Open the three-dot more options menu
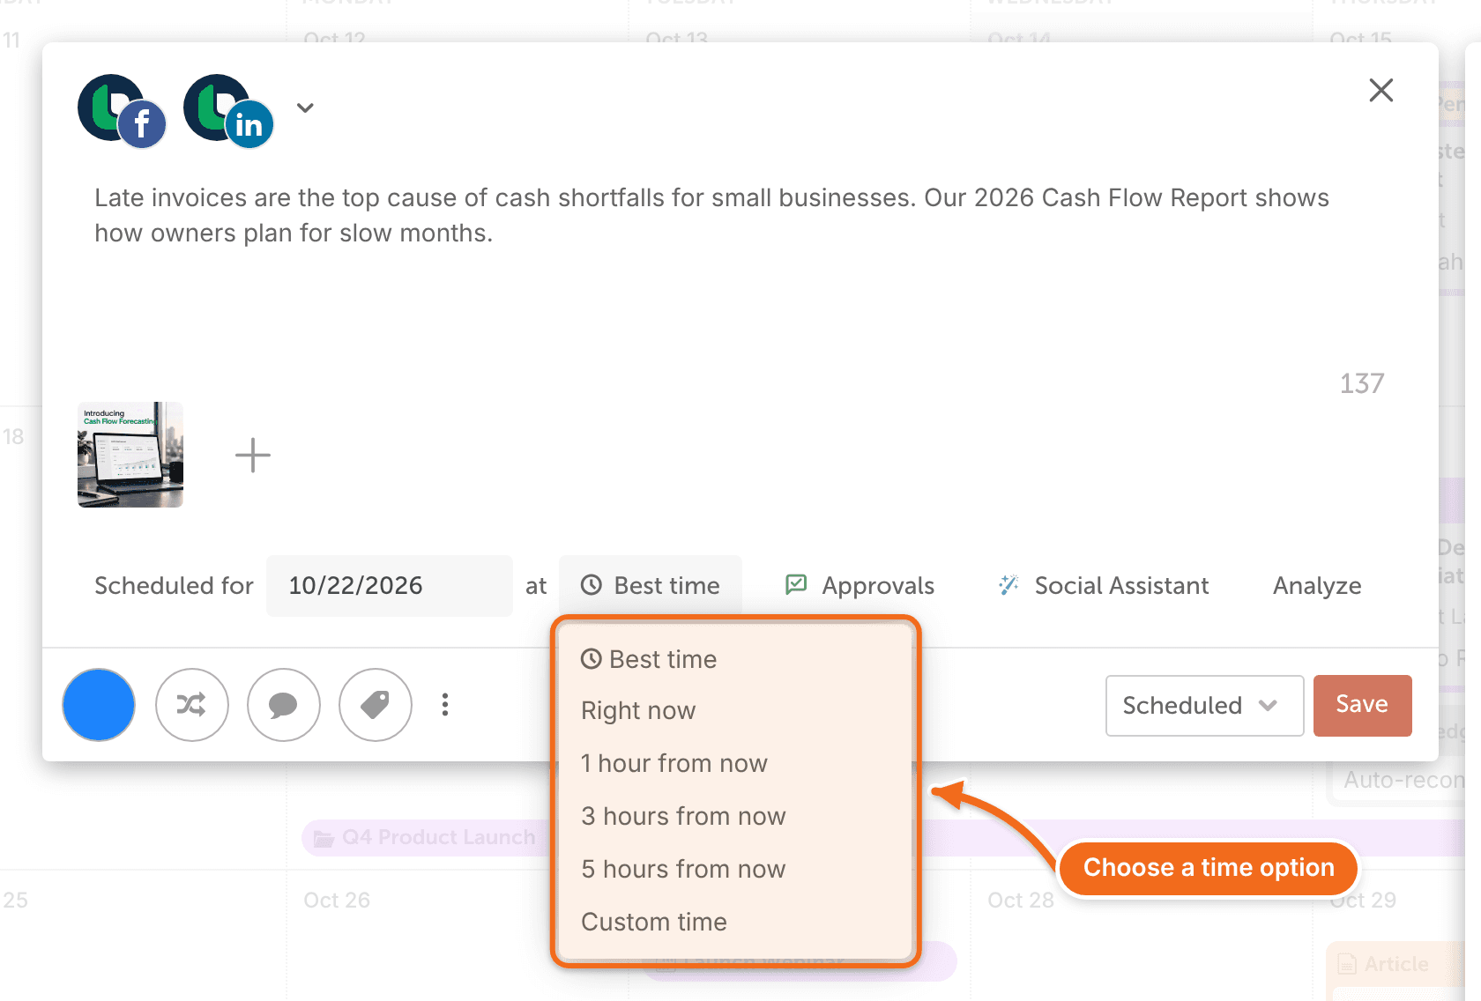The image size is (1481, 1001). 445,705
